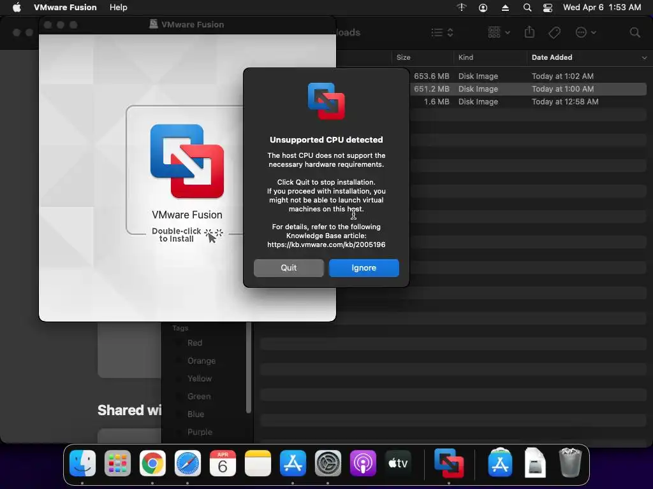Click the 'Shared wi' heading in the background window
This screenshot has height=489, width=653.
(129, 410)
